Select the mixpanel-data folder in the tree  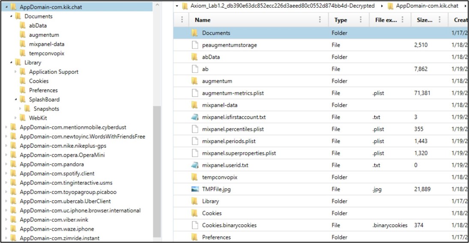point(47,44)
